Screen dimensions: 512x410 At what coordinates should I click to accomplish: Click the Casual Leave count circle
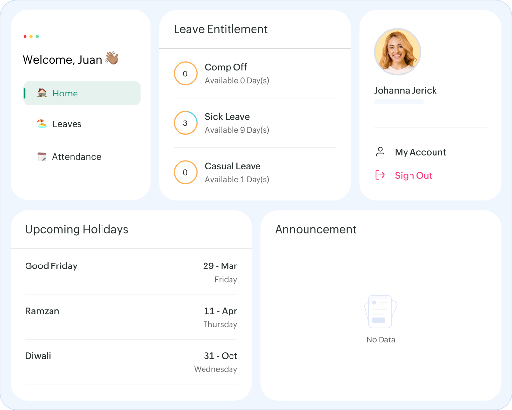(185, 172)
